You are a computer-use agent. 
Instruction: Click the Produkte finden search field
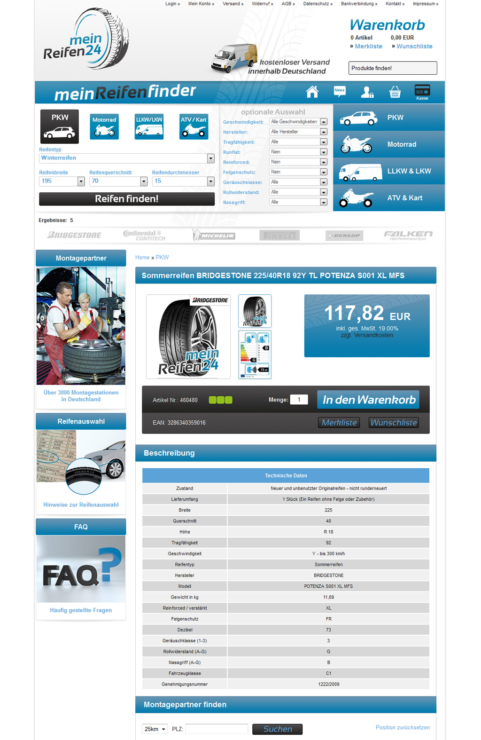point(393,68)
